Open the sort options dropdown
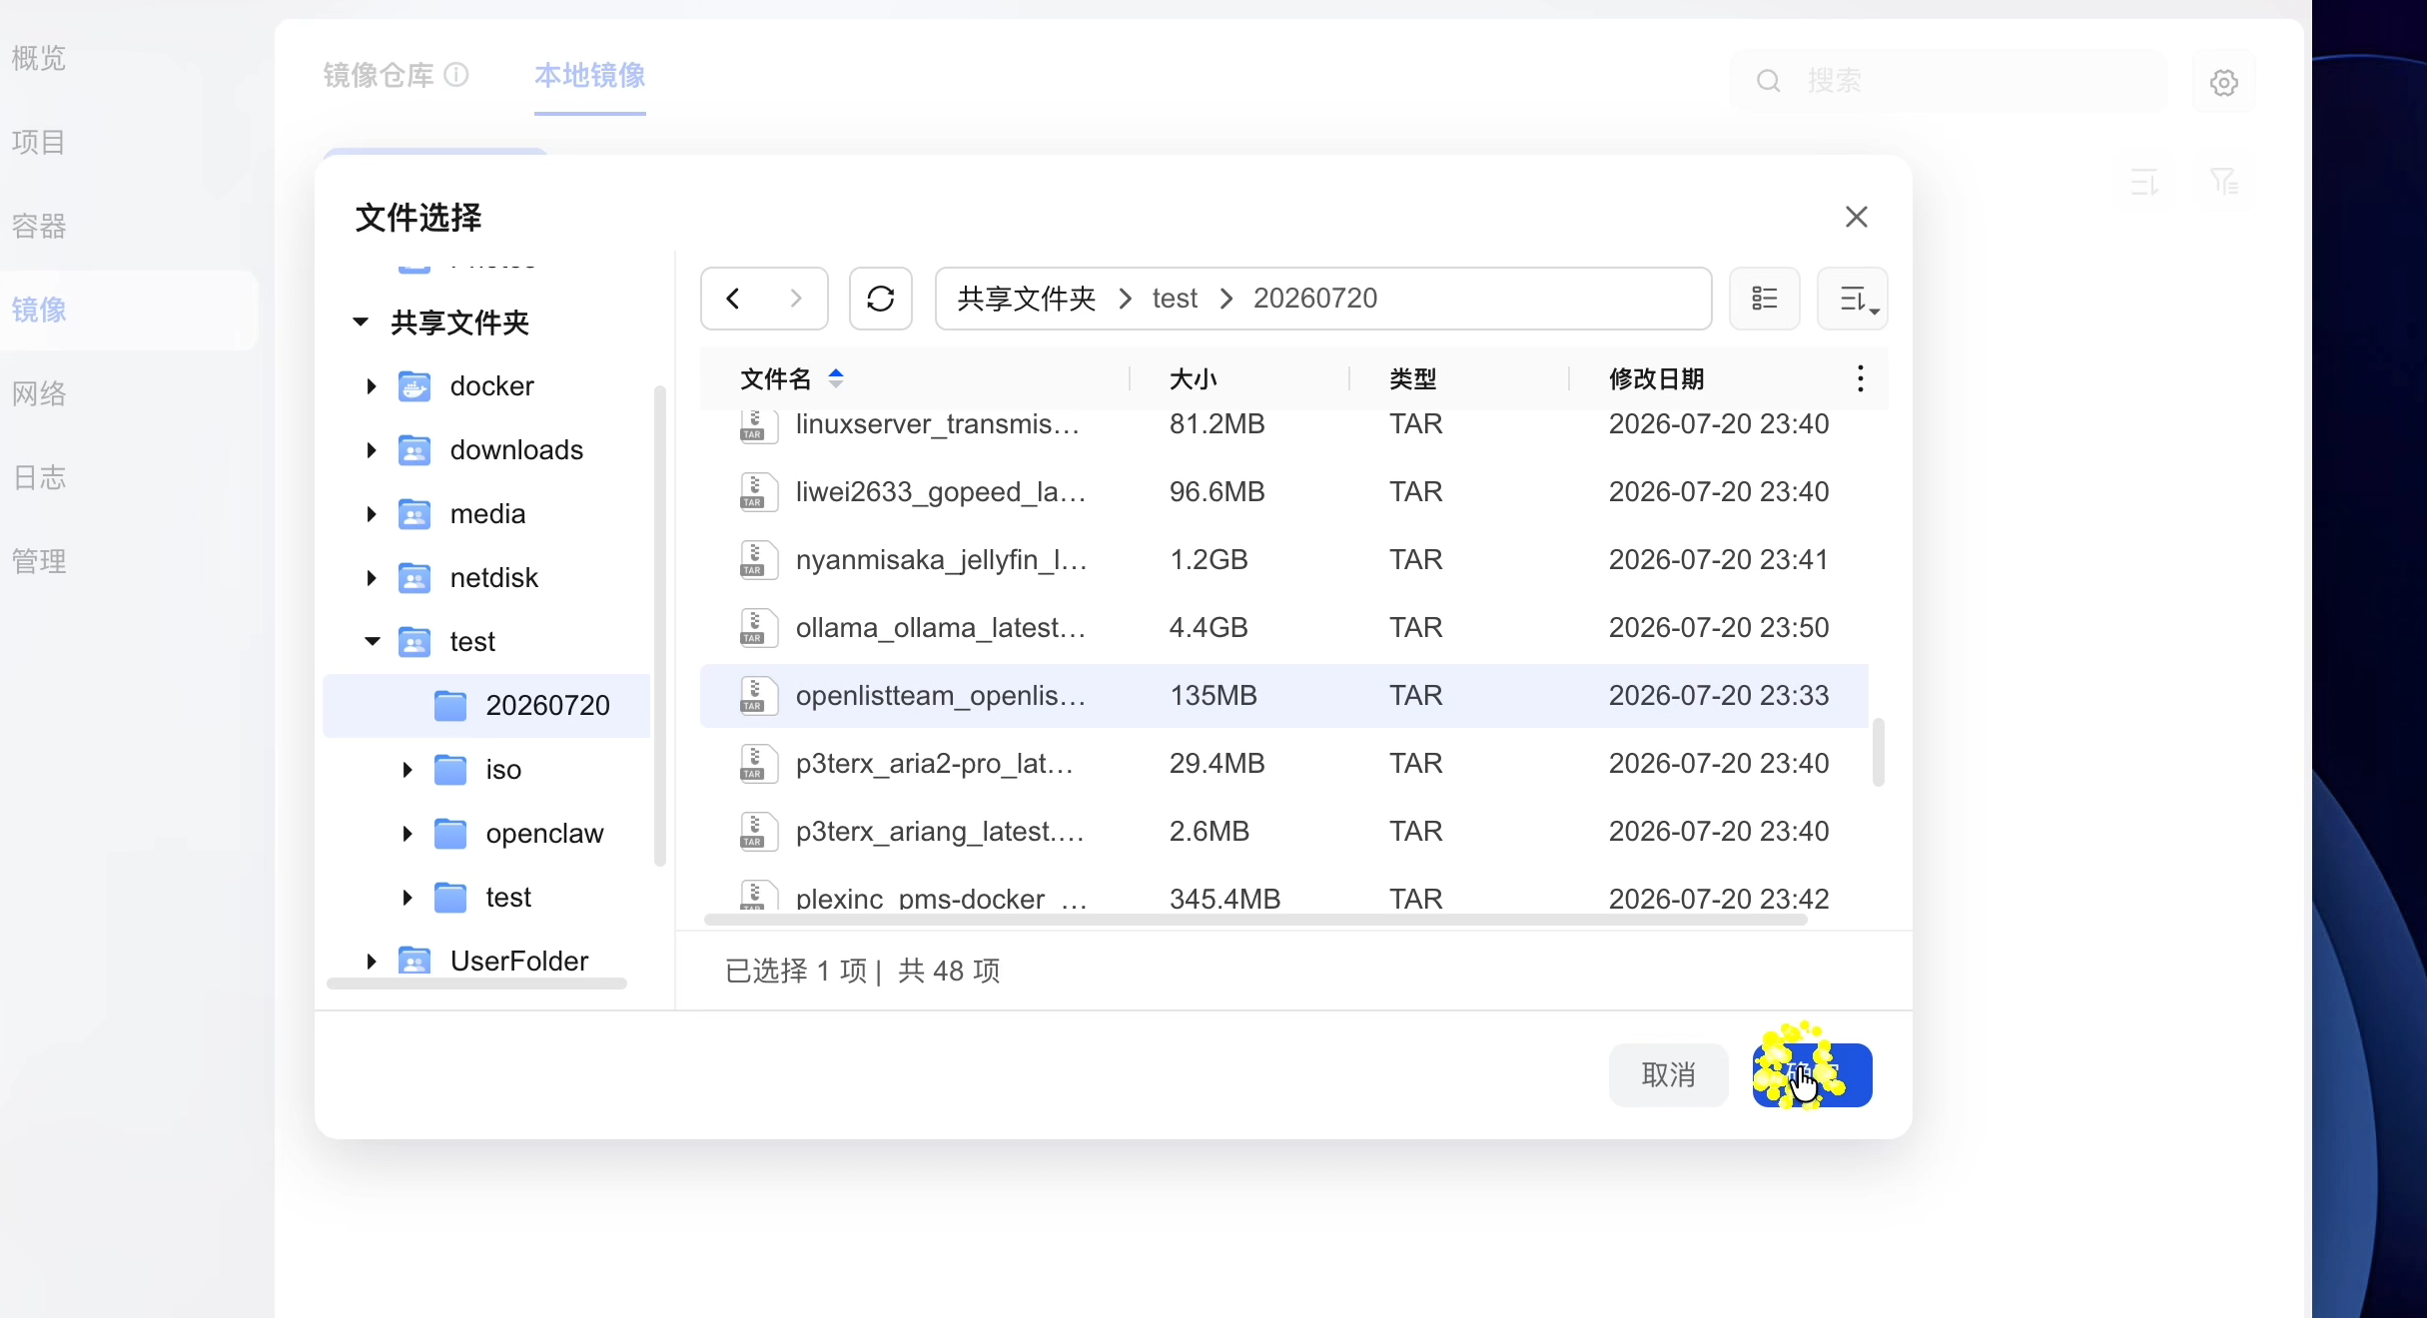Image resolution: width=2427 pixels, height=1318 pixels. [1853, 299]
